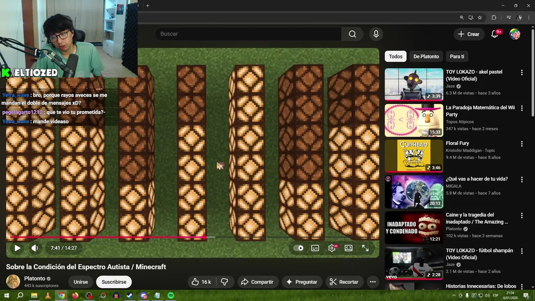Click Chrome zoom magnifier in address bar

tap(461, 18)
